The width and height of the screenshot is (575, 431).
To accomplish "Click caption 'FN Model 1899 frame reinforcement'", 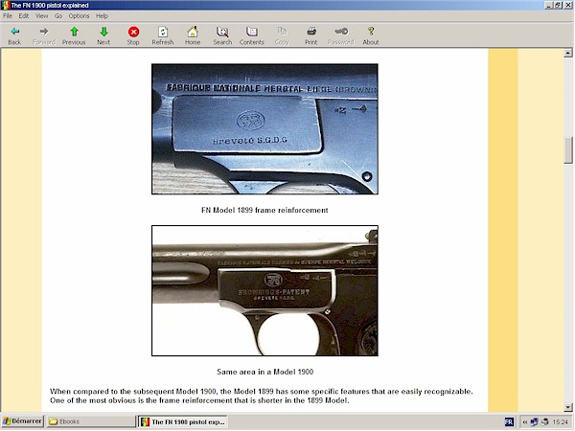I will tap(264, 210).
